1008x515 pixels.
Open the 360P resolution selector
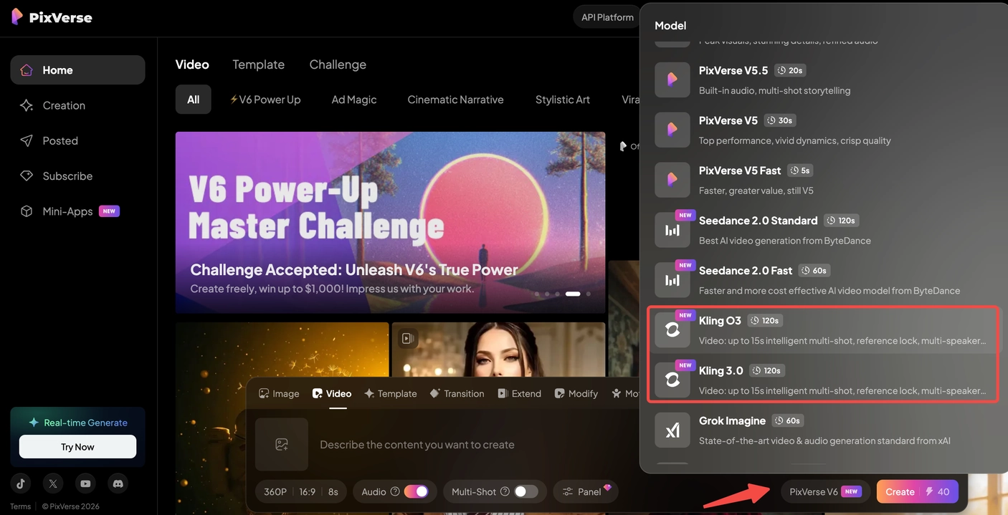pyautogui.click(x=273, y=491)
